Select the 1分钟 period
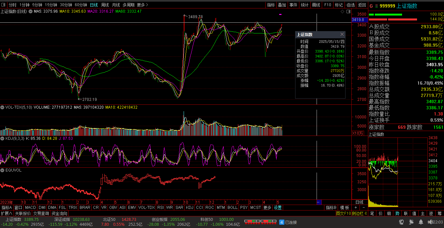The image size is (444, 228). point(24,5)
